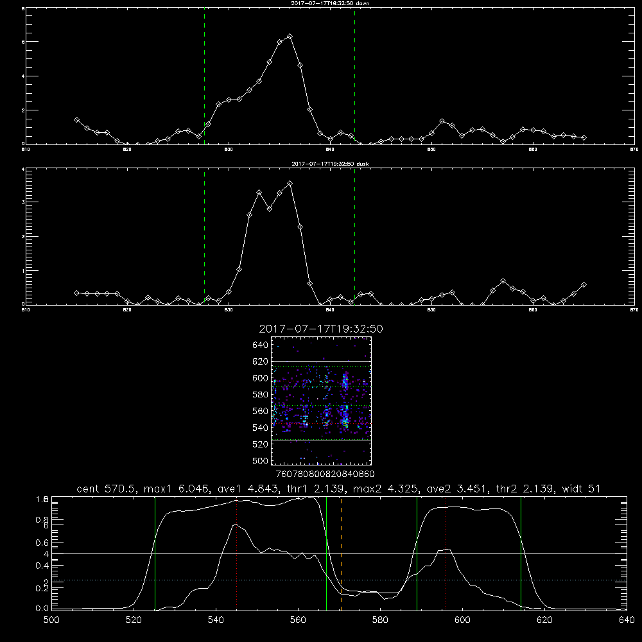Click the 500 label on heat map y-axis

pos(261,461)
